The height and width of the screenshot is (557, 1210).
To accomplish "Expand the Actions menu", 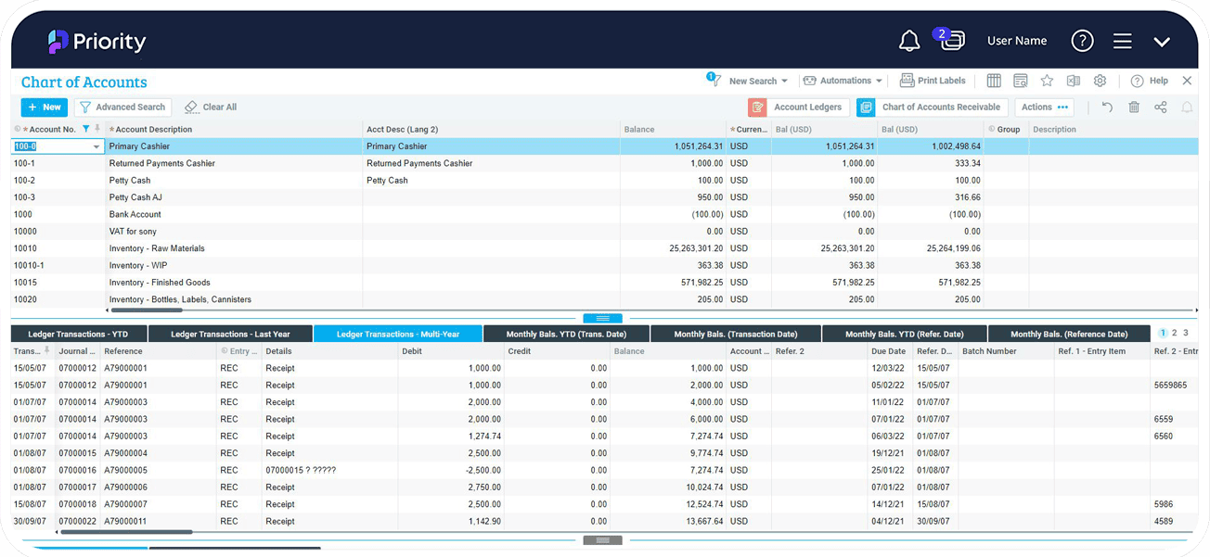I will point(1044,107).
